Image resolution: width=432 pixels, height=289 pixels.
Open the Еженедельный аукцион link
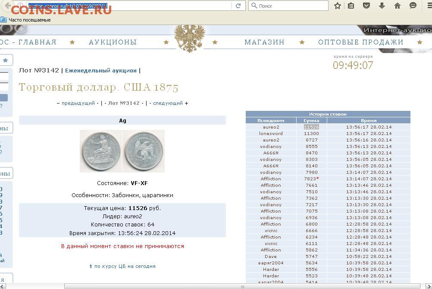pyautogui.click(x=101, y=70)
